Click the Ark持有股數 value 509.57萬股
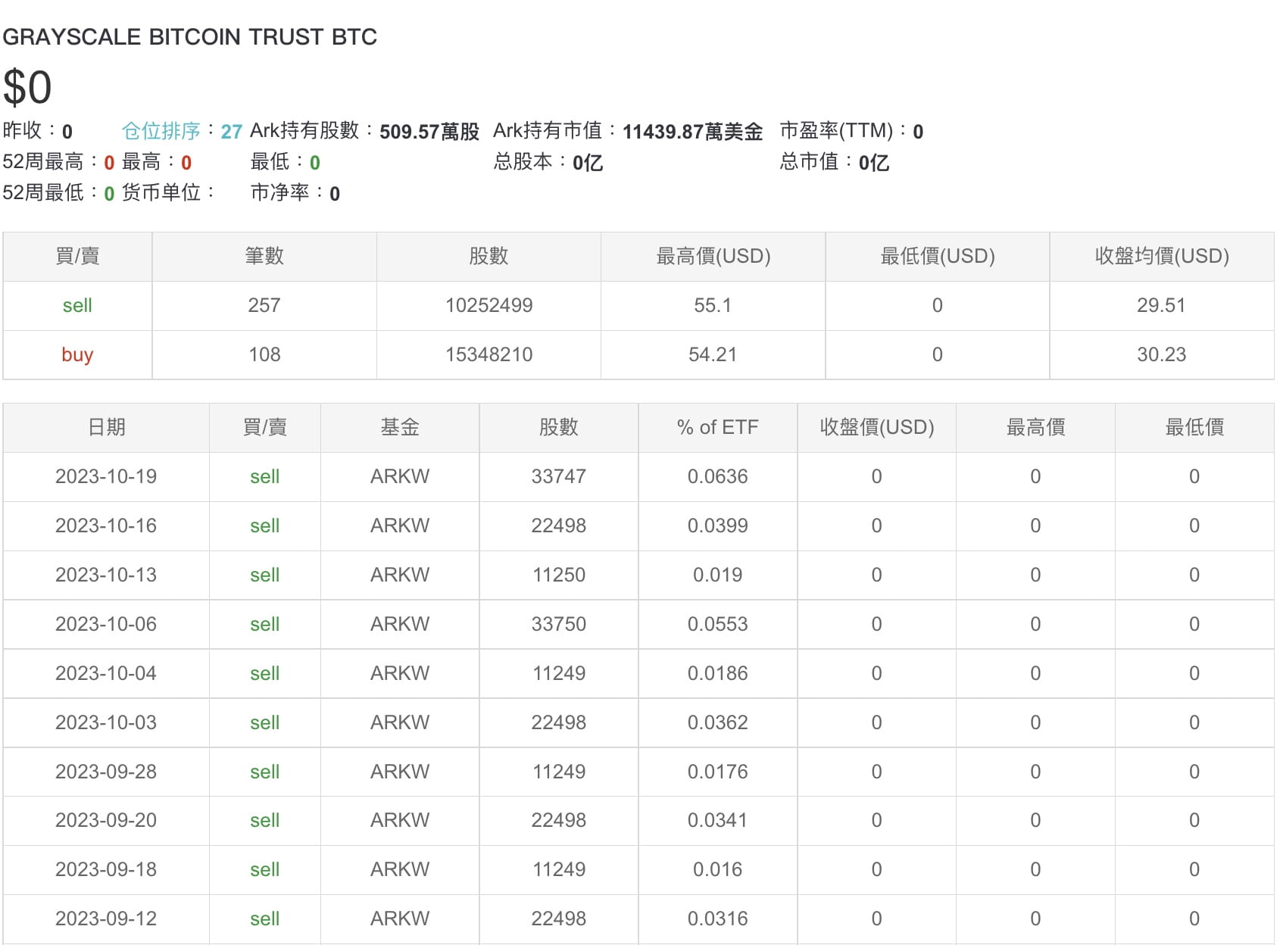 [x=430, y=130]
